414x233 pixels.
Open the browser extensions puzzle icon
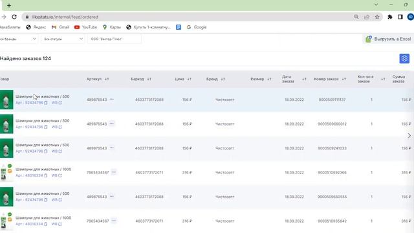[x=389, y=17]
